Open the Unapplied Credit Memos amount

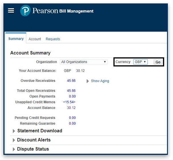click(69, 102)
